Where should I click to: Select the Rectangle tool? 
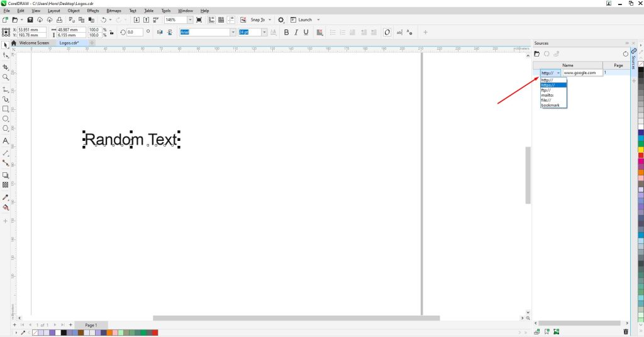(x=5, y=109)
